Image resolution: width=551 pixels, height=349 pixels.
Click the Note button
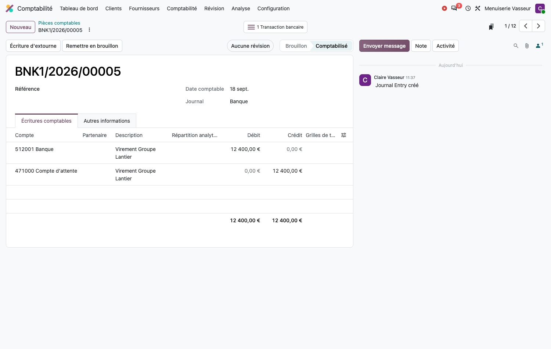pyautogui.click(x=421, y=46)
